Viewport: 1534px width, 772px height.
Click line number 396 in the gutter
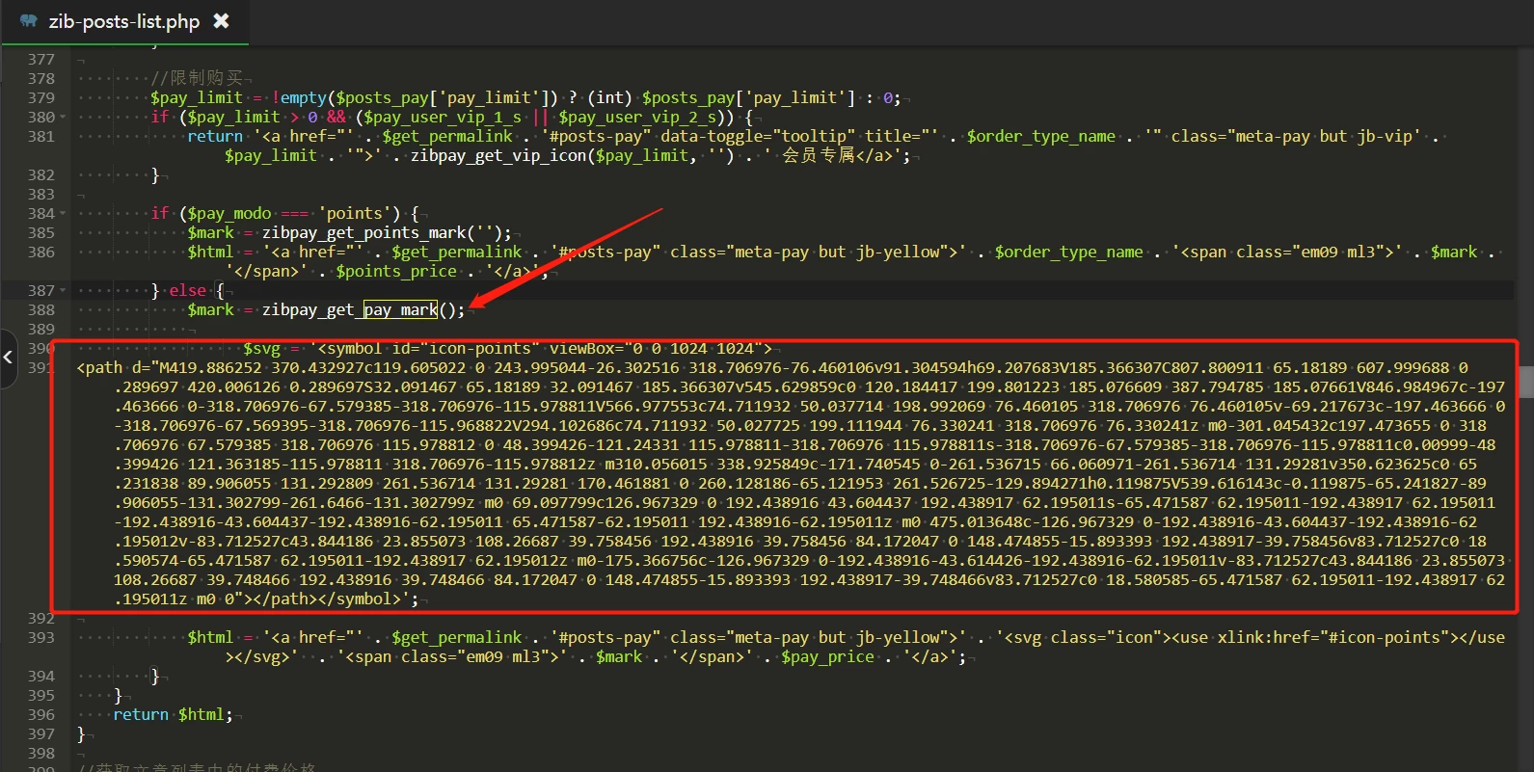[40, 714]
